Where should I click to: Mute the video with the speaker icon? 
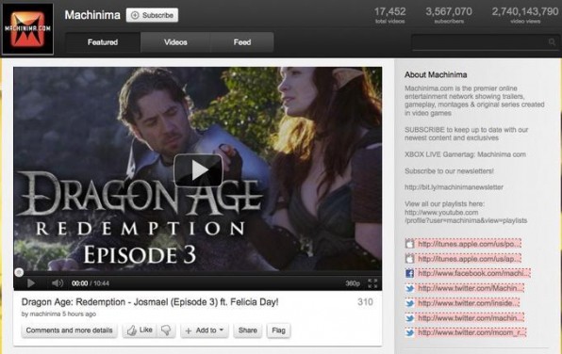click(57, 283)
